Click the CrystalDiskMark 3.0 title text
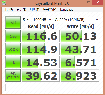105x95 pixels. click(x=52, y=3)
